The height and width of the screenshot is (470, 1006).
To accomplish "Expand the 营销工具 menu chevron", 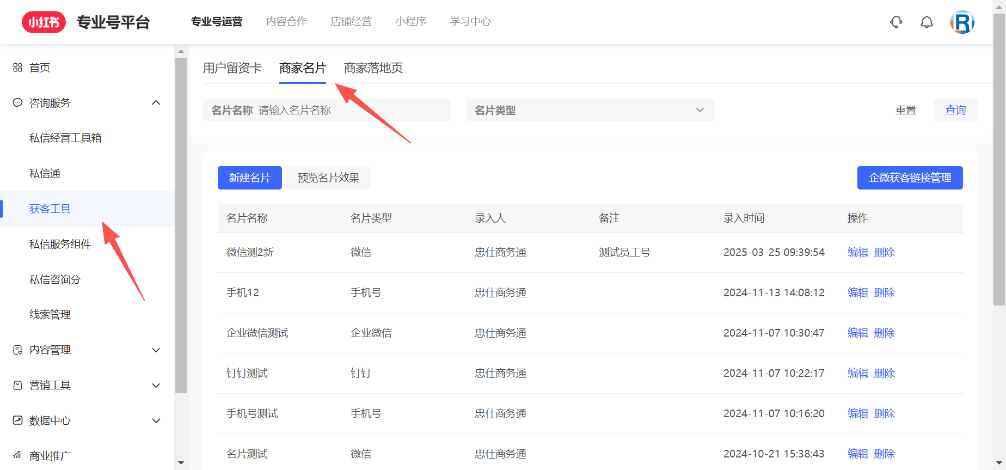I will (x=156, y=386).
